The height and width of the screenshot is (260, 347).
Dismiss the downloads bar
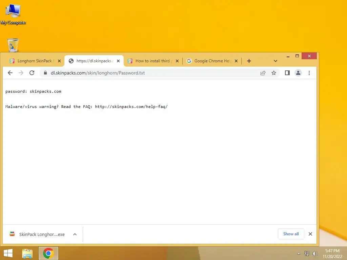coord(310,234)
